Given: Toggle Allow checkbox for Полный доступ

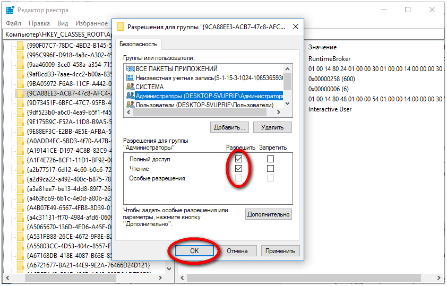Looking at the screenshot, I should tap(239, 159).
